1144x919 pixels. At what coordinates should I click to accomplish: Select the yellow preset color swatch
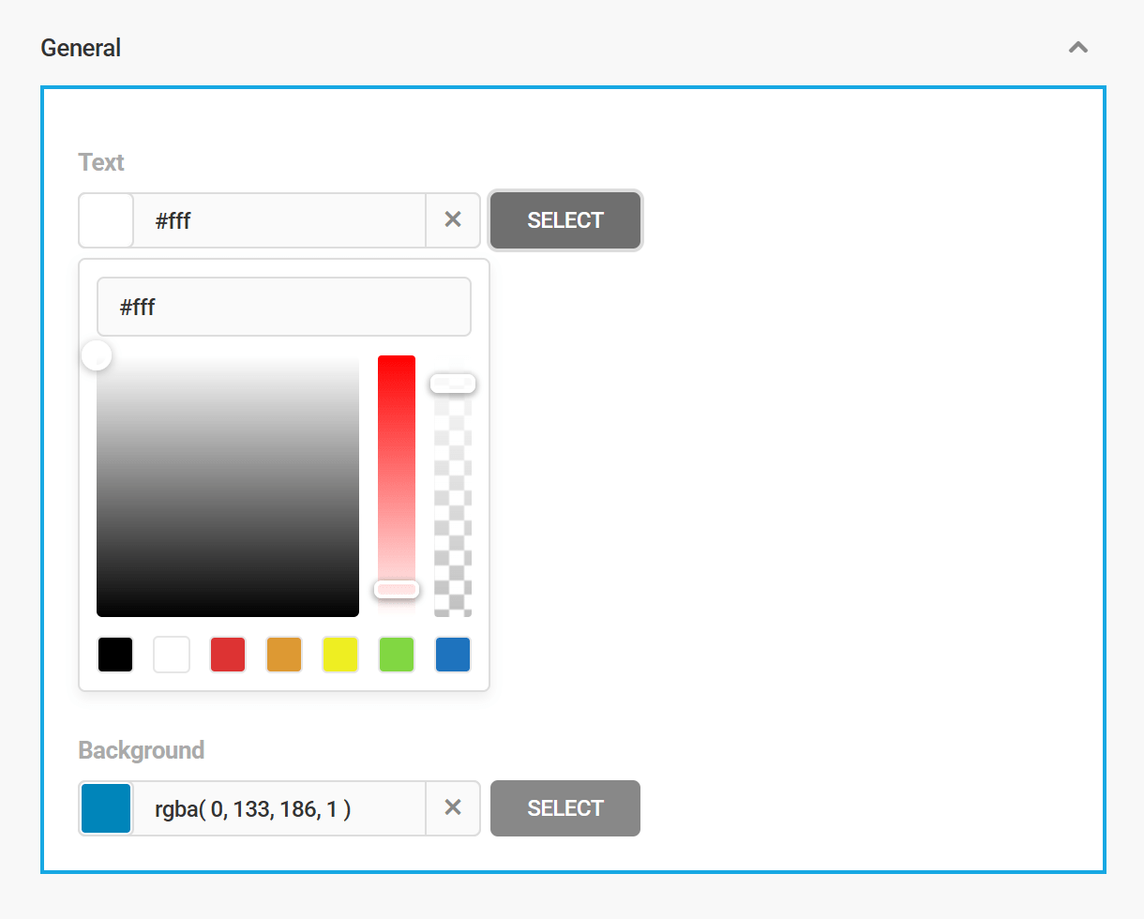tap(339, 655)
